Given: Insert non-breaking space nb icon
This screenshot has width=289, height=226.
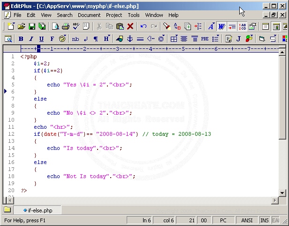Looking at the screenshot, I should click(76, 39).
